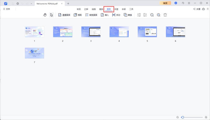Open the 文件 hamburger menu
Image resolution: width=210 pixels, height=120 pixels.
[7, 9]
